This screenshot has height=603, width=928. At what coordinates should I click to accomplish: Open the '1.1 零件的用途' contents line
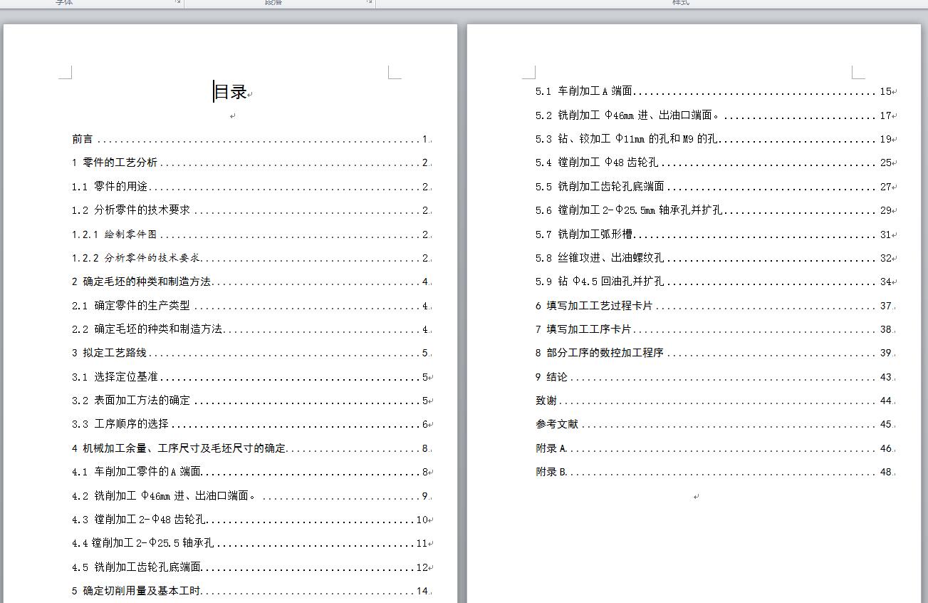click(x=251, y=187)
